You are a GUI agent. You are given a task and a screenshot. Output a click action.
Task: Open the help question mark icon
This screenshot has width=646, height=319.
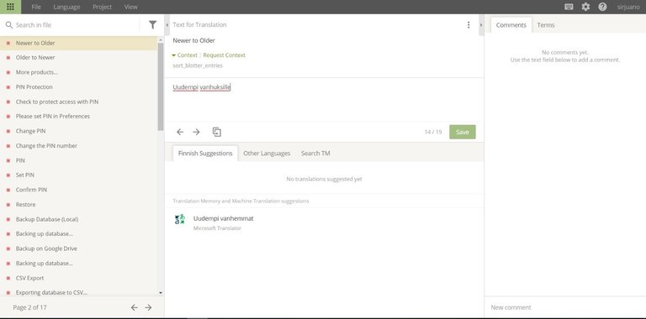pos(602,7)
